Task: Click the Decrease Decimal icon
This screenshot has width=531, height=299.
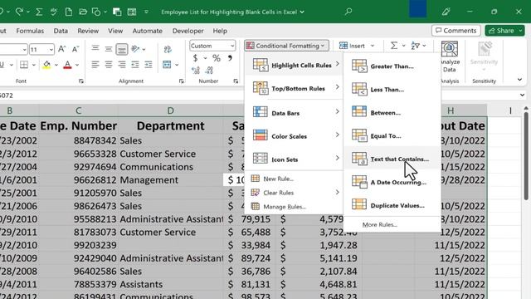Action: click(209, 71)
